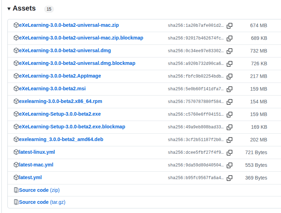Download eXeLearning-3.0.0-beta2-universal-mac.zip.blockmap
281x213 pixels.
[x=81, y=38]
